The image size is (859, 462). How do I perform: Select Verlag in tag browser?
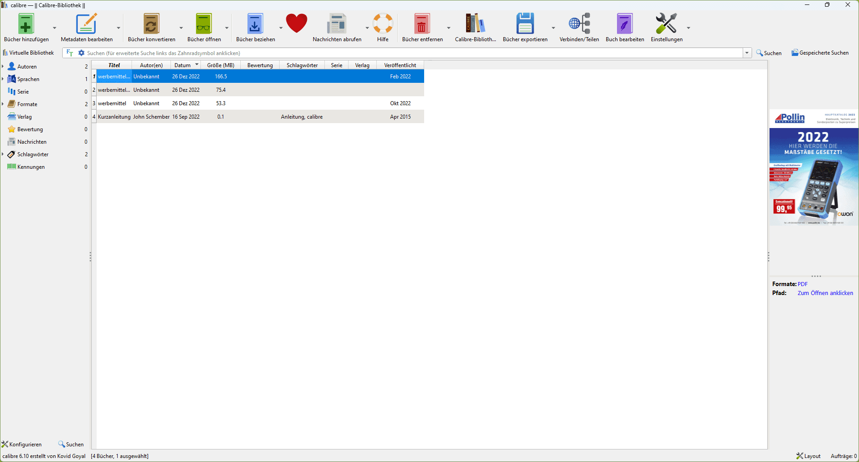(24, 116)
